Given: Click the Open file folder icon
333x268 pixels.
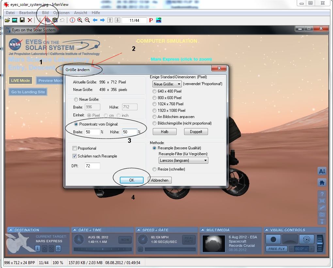Looking at the screenshot, I should pyautogui.click(x=7, y=20).
